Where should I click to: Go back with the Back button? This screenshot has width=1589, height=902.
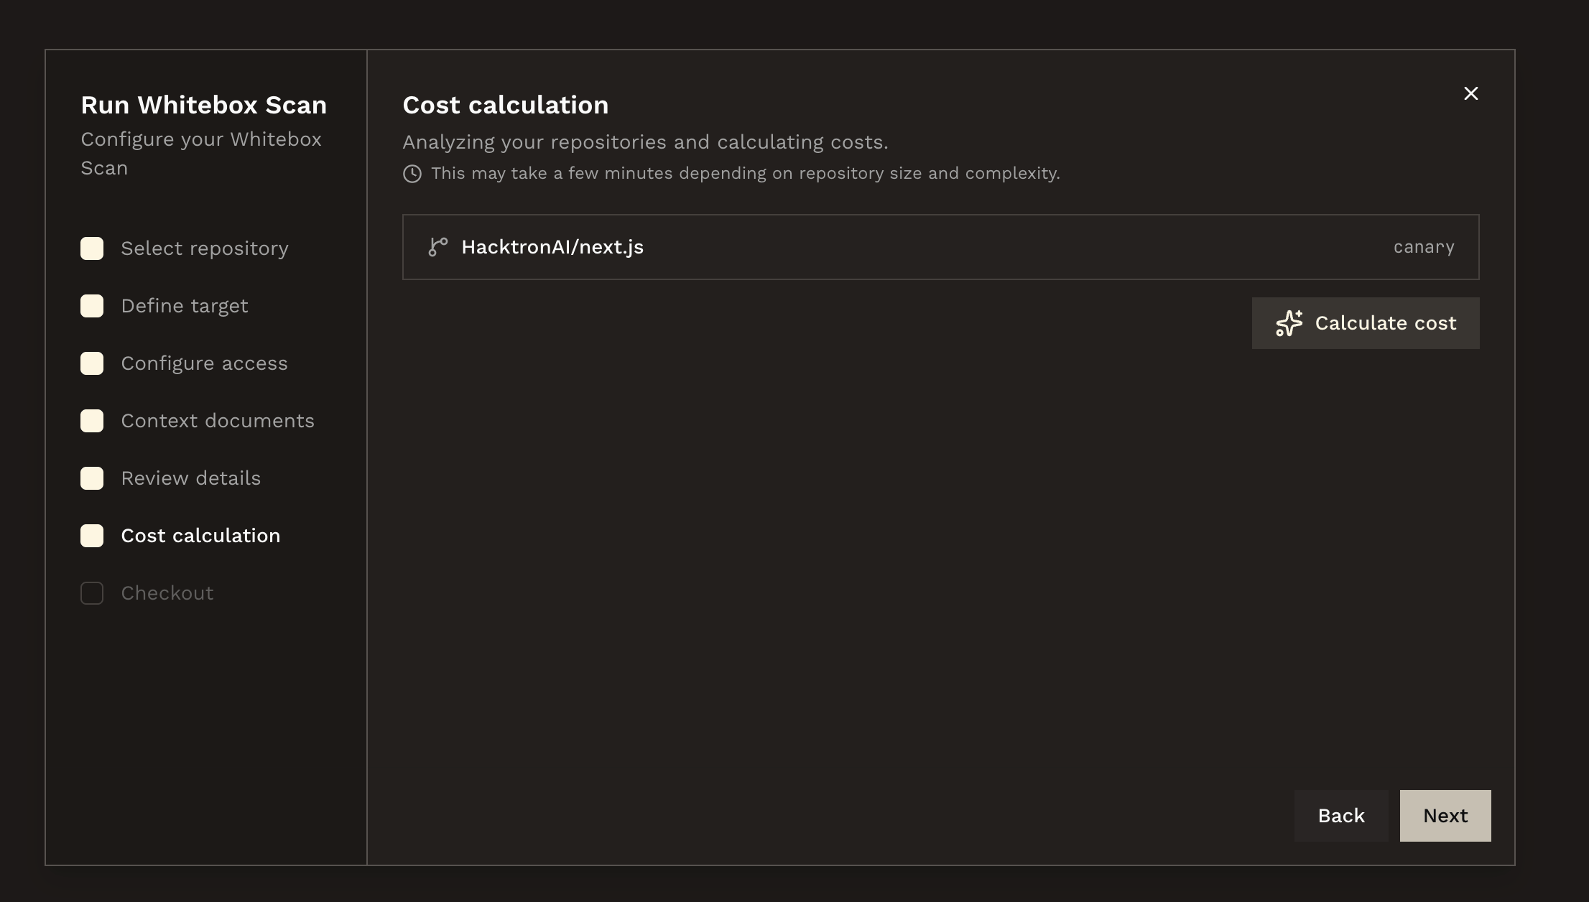click(1341, 816)
